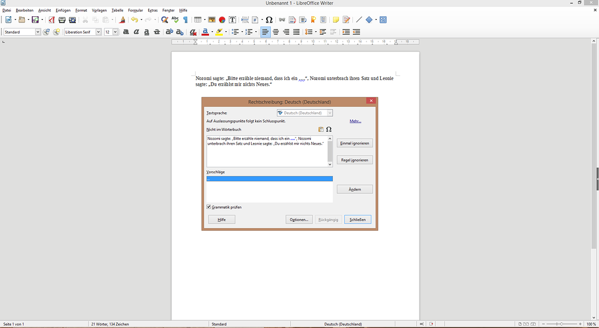
Task: Open the Bearbeiten menu
Action: pos(25,10)
